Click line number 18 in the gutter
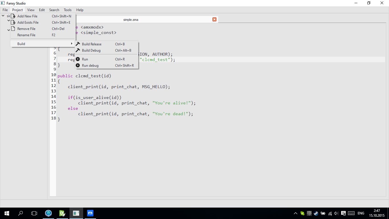 53,118
